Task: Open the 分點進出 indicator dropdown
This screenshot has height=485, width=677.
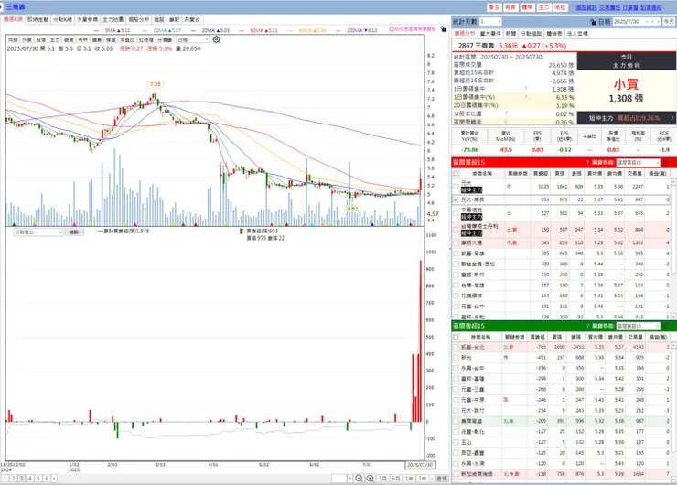Action: click(x=38, y=232)
